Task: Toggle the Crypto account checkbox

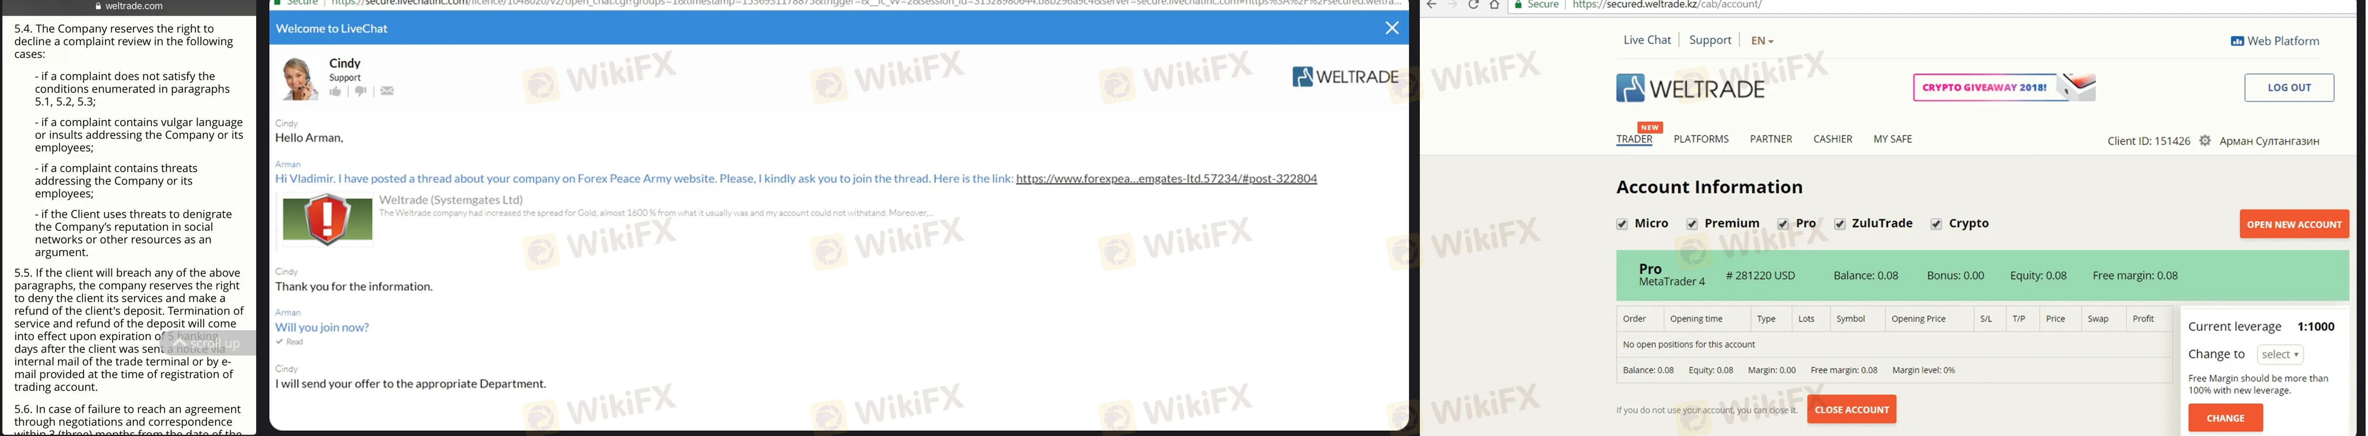Action: pos(1936,224)
